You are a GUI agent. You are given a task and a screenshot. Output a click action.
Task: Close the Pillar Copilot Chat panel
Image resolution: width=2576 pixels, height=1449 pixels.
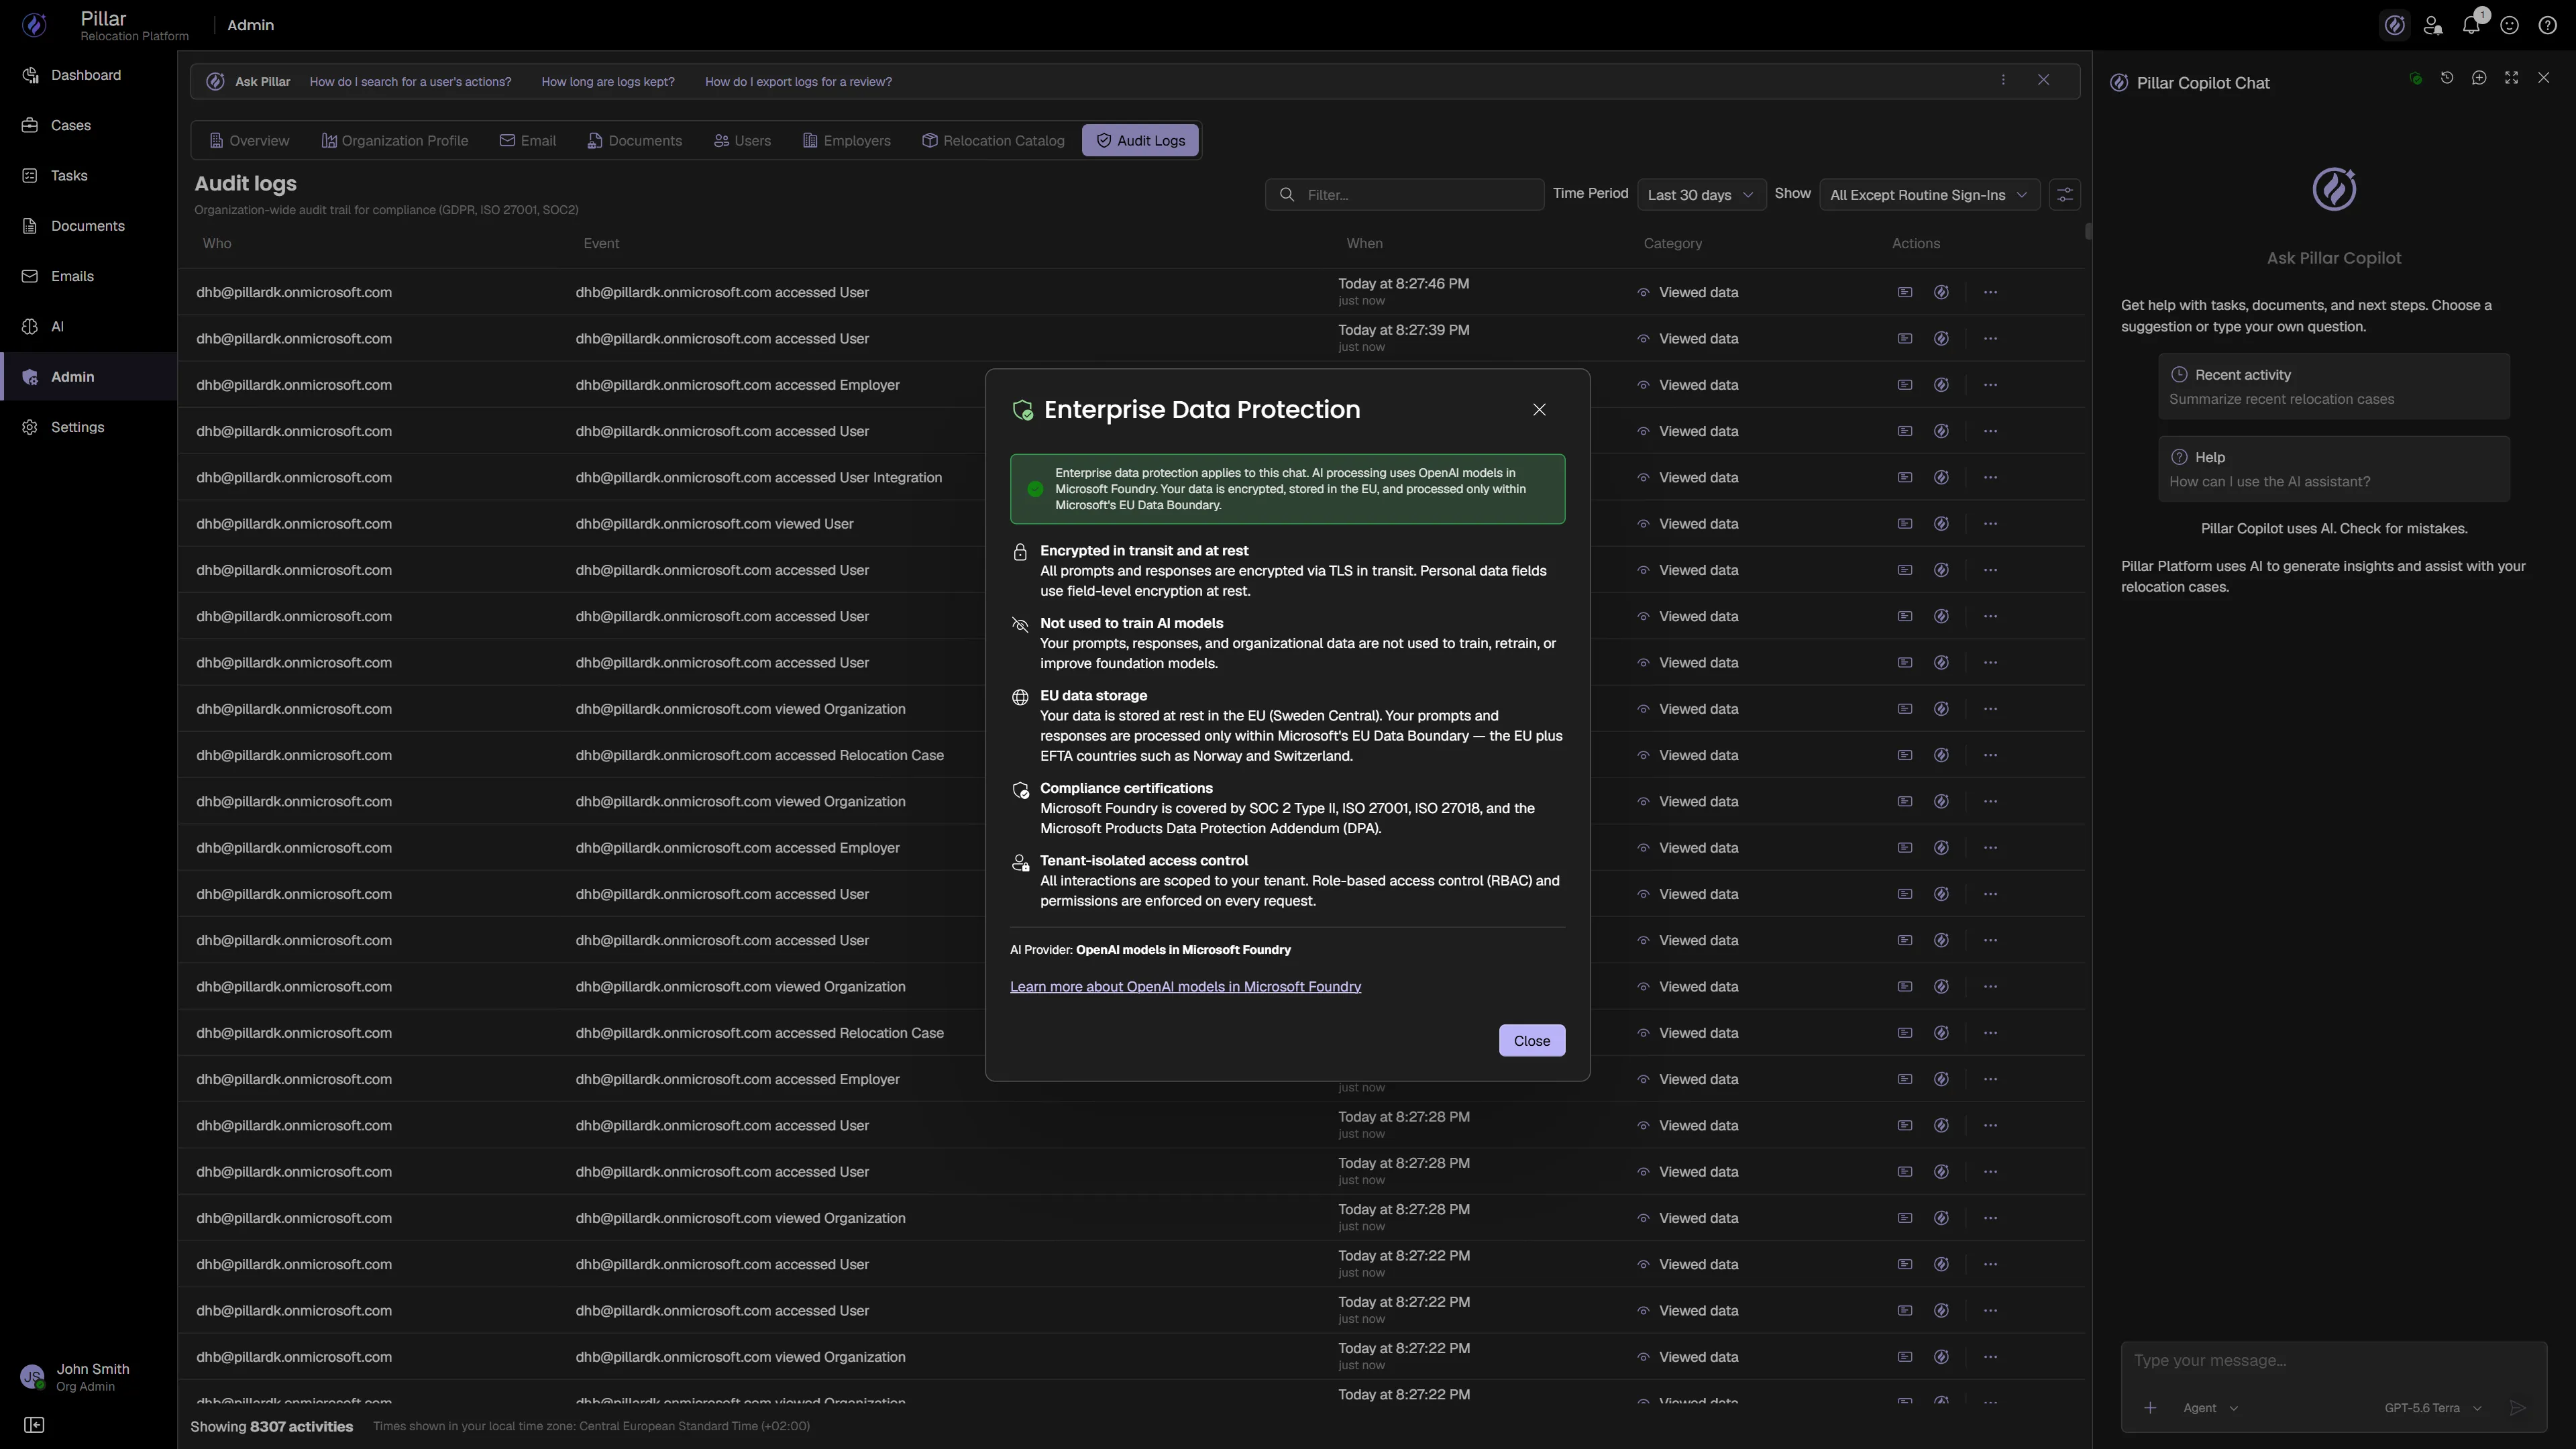2544,78
